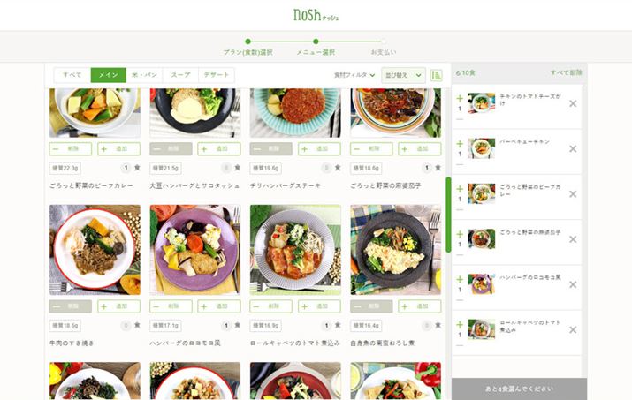Add 牛肉のすき焼き with the 追加 button
Screen dimensions: 632x400
click(119, 306)
